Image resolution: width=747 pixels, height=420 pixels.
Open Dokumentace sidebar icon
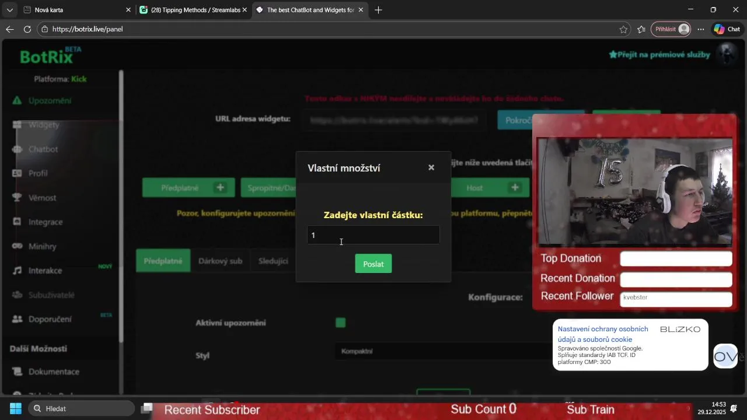pyautogui.click(x=18, y=372)
